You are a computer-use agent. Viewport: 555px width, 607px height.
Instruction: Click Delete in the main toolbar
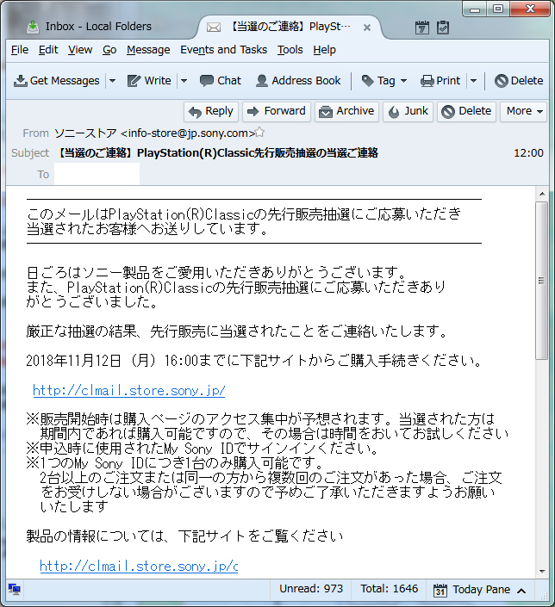pyautogui.click(x=519, y=81)
